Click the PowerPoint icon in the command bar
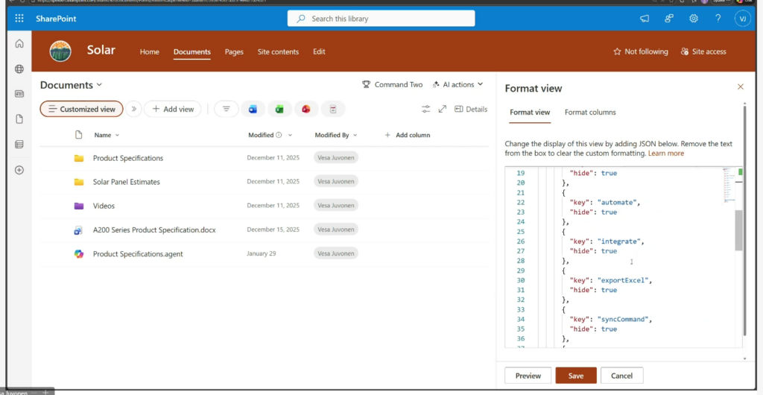 coord(305,110)
